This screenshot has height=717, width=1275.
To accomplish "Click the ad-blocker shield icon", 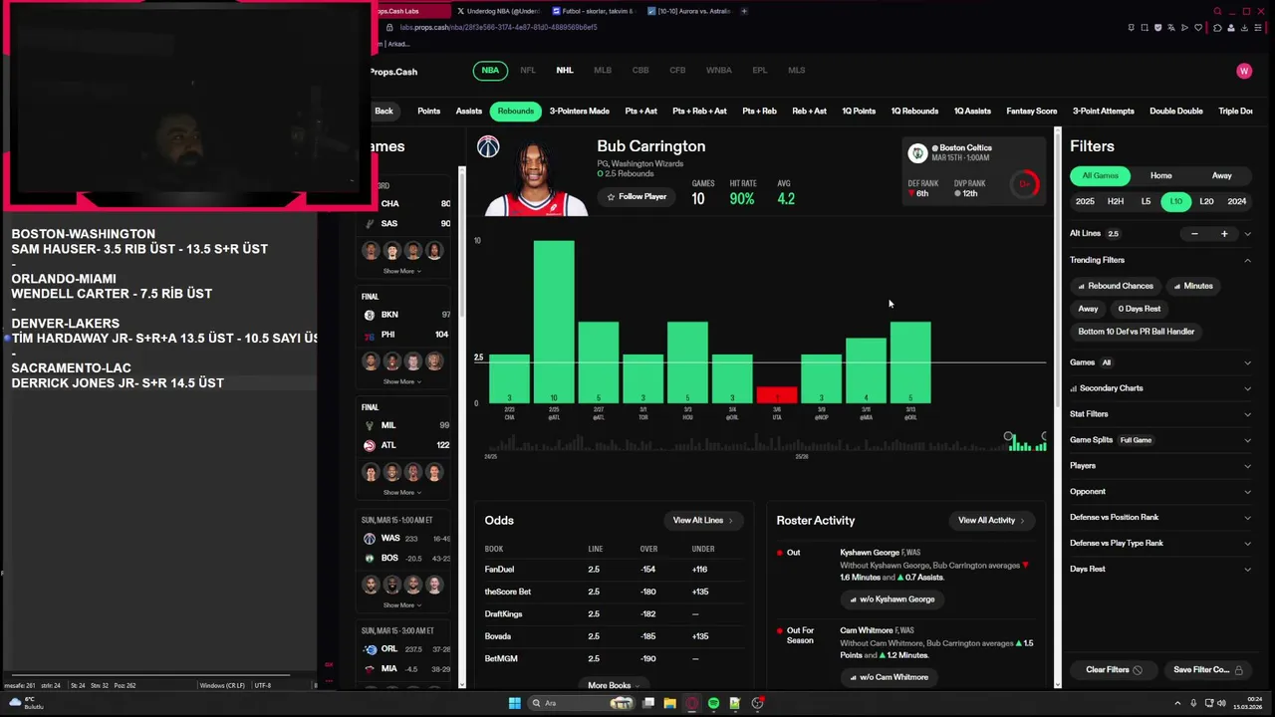I will (x=1158, y=28).
